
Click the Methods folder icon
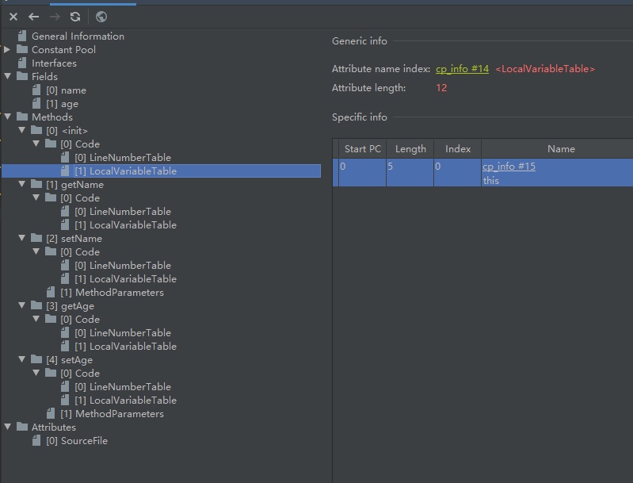pos(22,117)
